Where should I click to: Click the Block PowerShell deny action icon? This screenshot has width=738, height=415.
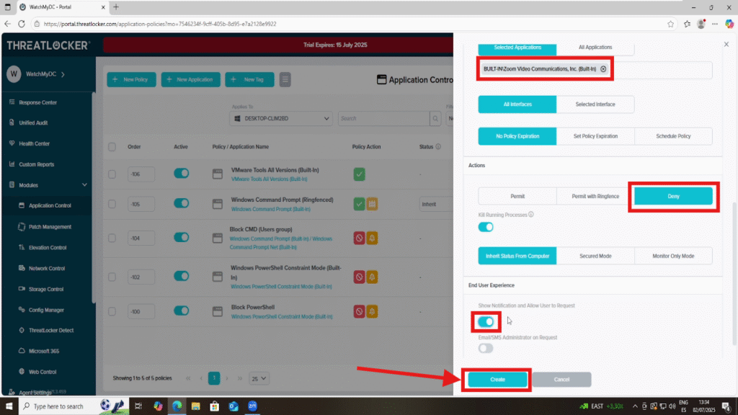point(359,311)
